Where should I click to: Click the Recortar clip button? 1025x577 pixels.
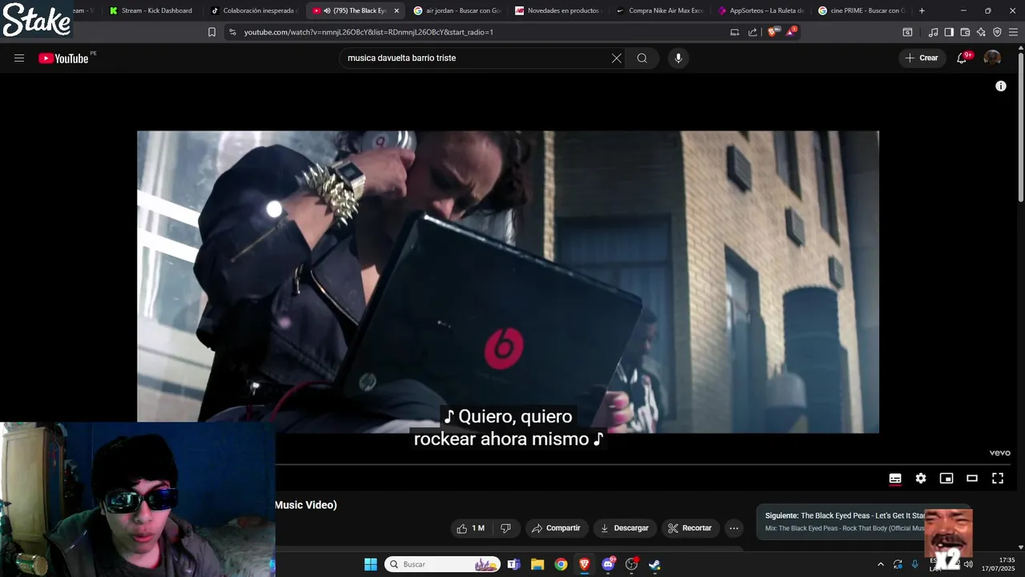coord(689,528)
